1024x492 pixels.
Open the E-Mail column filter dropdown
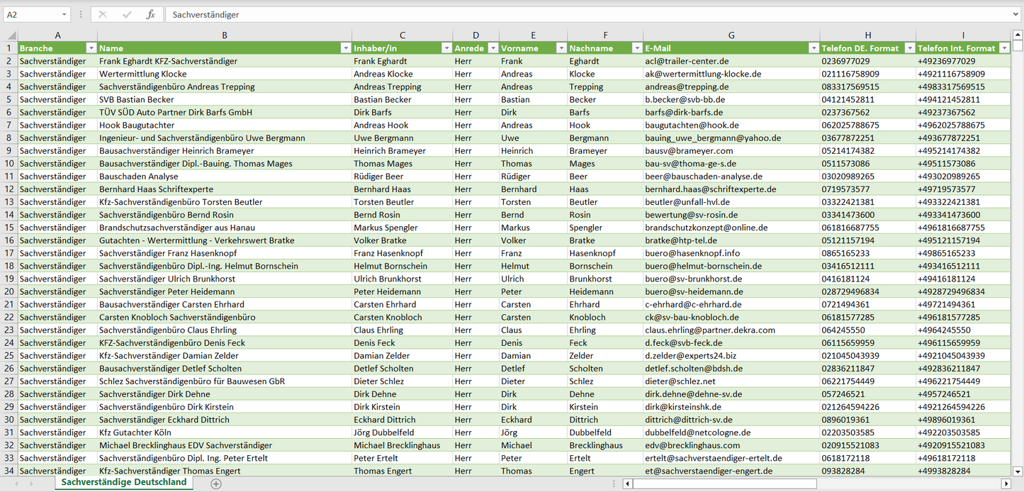coord(814,48)
